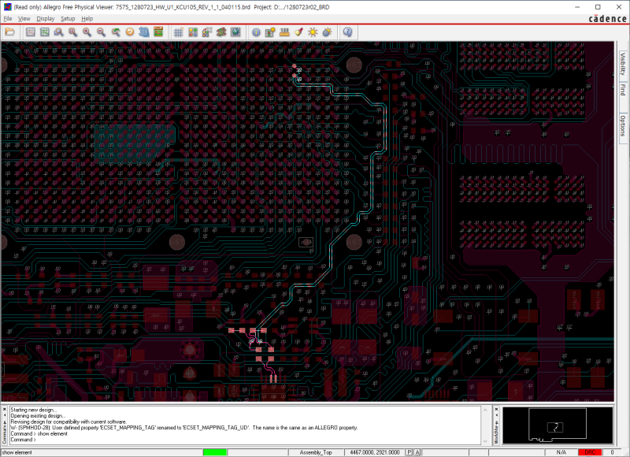
Task: Open the File menu
Action: (8, 18)
